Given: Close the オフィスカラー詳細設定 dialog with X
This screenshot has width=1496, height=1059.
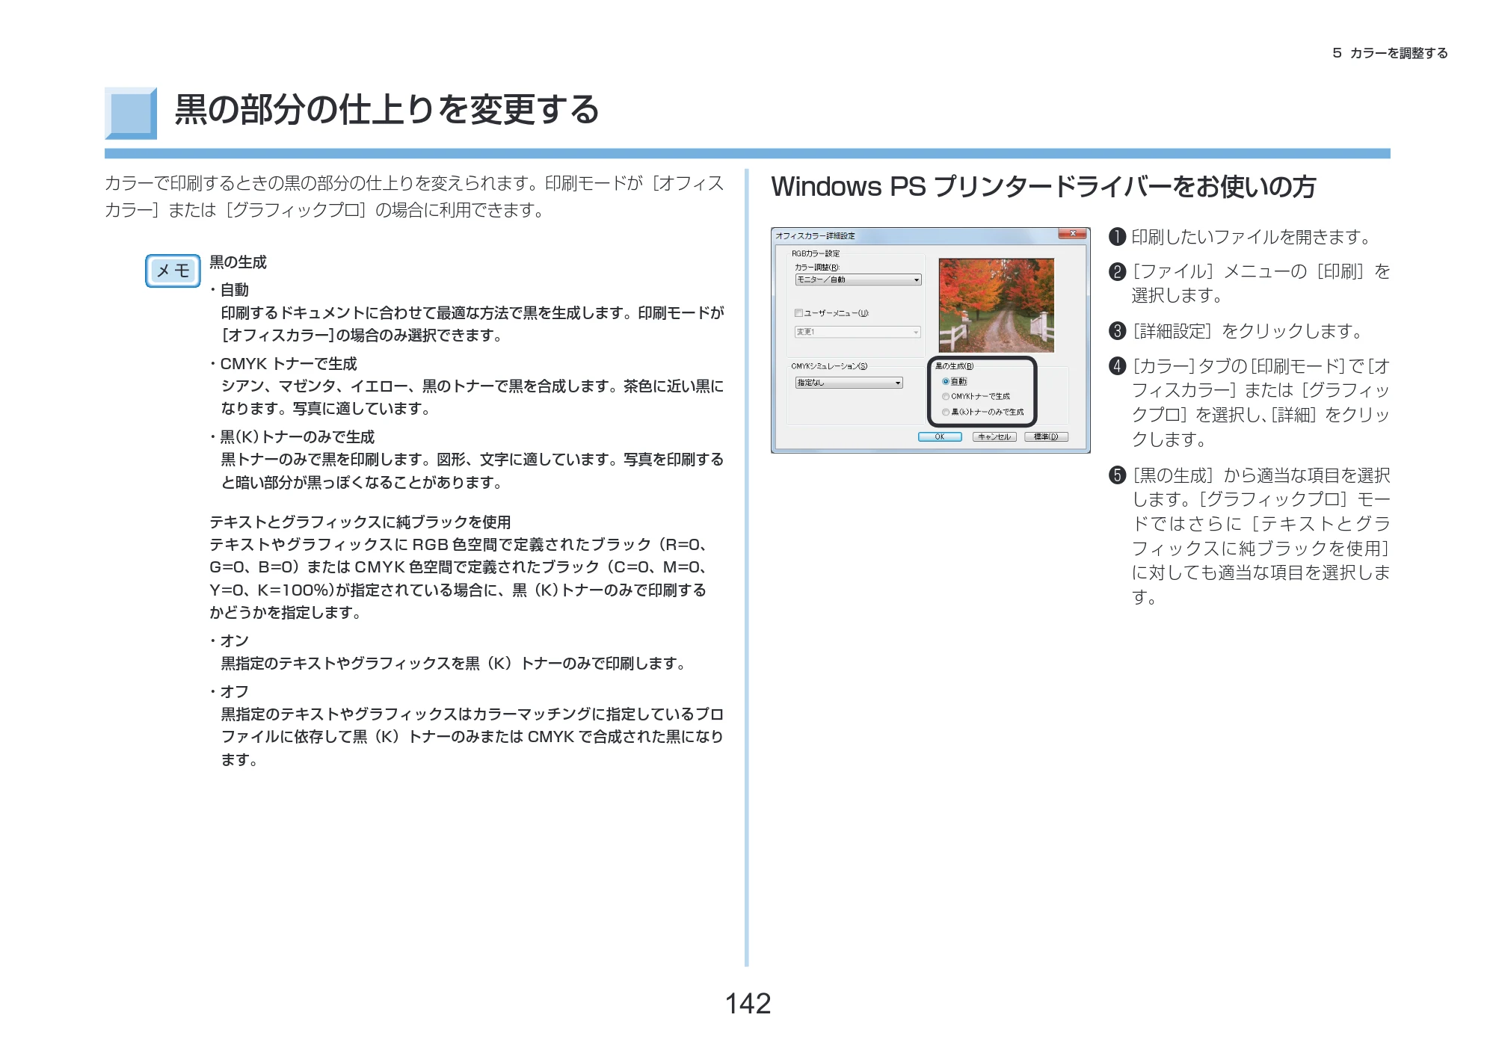Looking at the screenshot, I should tap(1072, 234).
